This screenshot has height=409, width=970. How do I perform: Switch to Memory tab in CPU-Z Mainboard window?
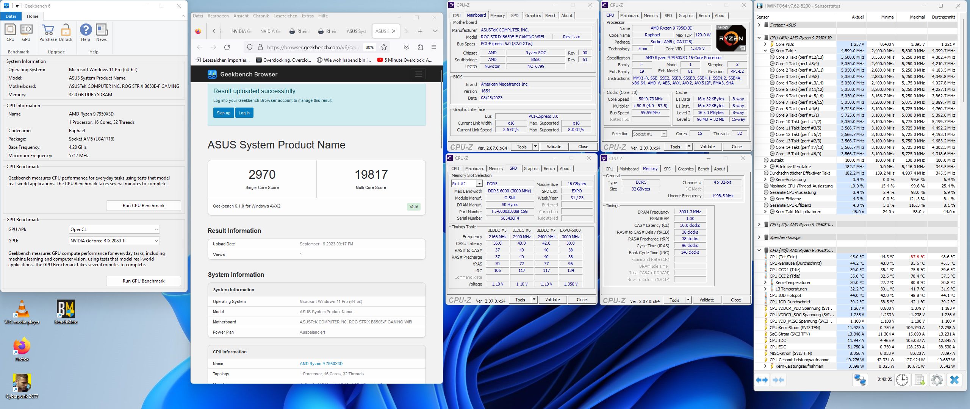tap(497, 16)
